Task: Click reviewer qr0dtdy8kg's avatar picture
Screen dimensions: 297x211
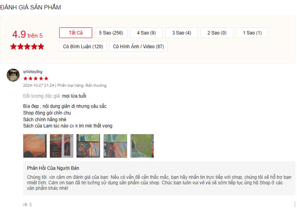Action: [13, 75]
